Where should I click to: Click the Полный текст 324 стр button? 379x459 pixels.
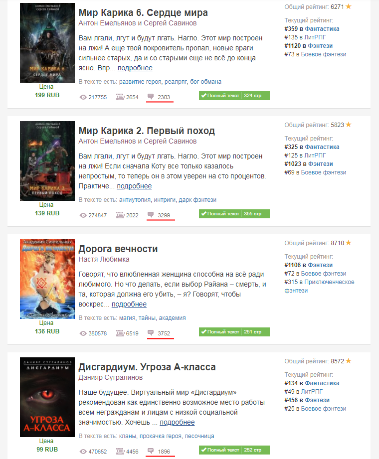tap(234, 96)
